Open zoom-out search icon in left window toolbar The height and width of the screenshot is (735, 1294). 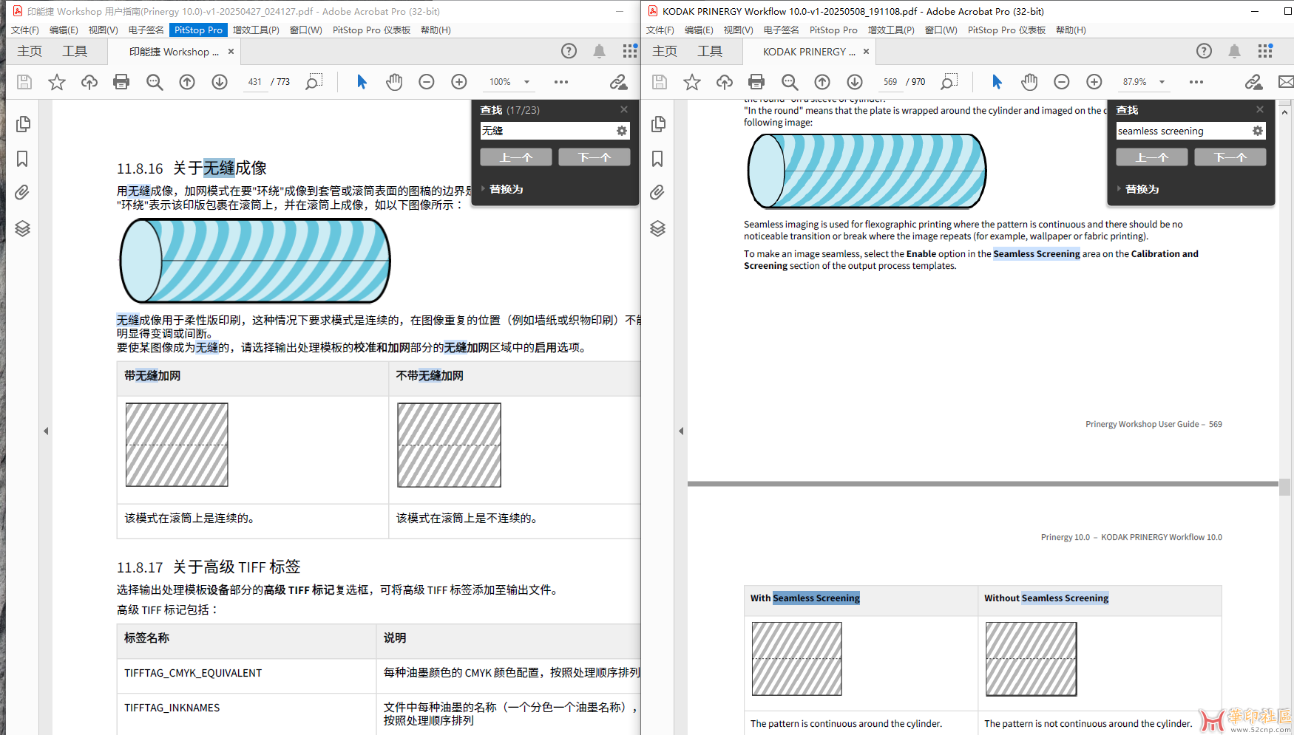click(155, 82)
